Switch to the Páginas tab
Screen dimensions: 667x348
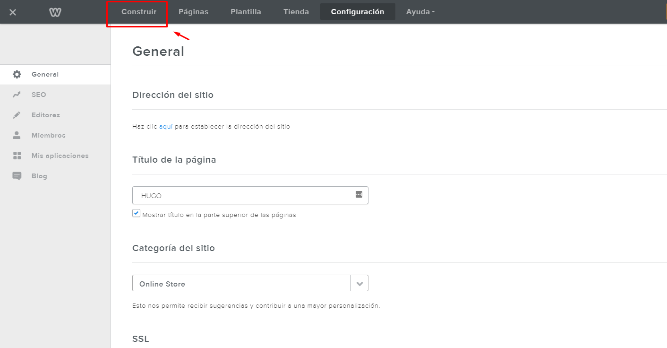pos(193,12)
